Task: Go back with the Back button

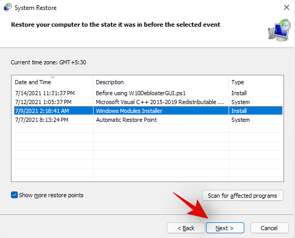Action: pos(186,228)
